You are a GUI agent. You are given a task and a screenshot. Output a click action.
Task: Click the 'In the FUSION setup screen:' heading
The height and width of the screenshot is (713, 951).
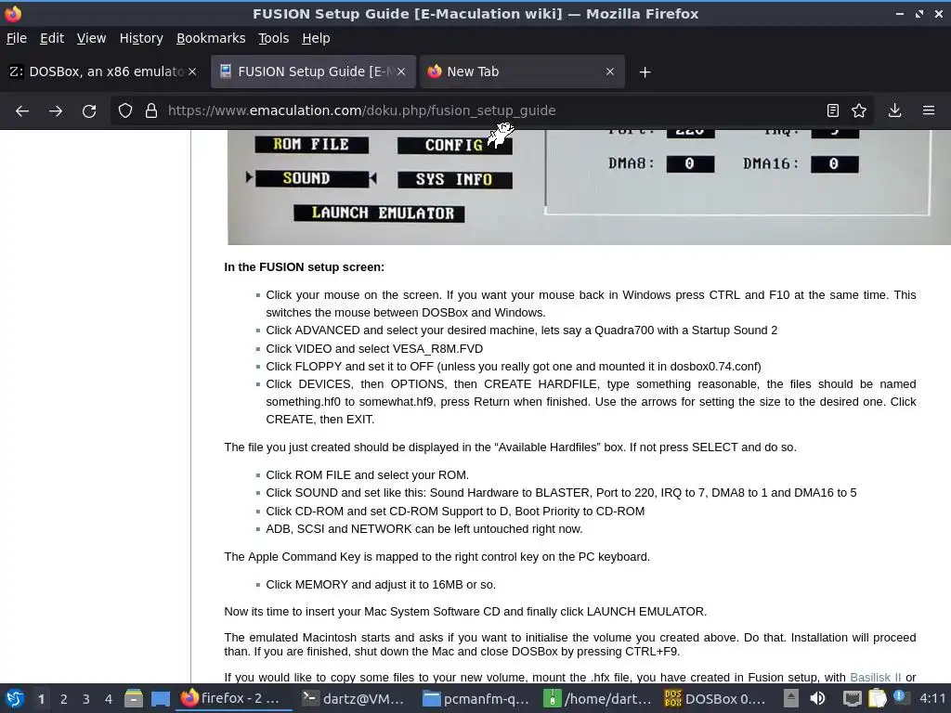click(304, 267)
